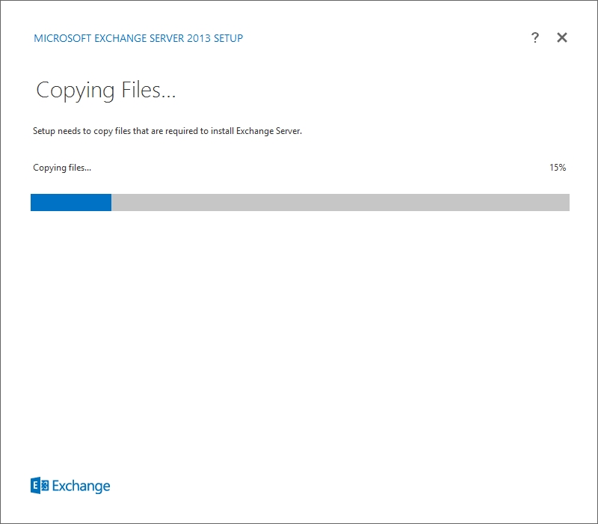Click the gray unfilled progress bar area
The image size is (598, 524).
click(340, 202)
